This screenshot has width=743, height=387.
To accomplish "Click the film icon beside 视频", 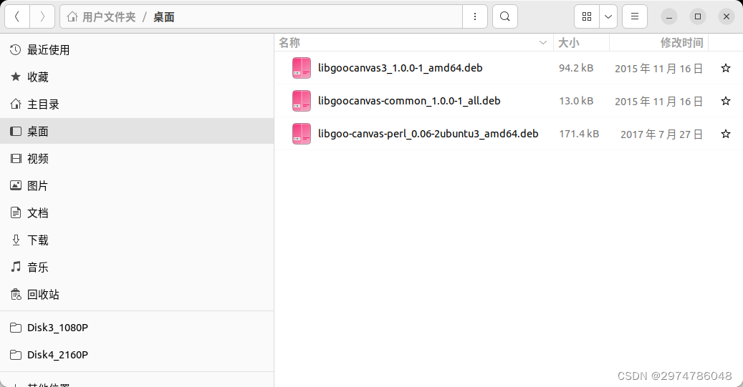I will [16, 159].
